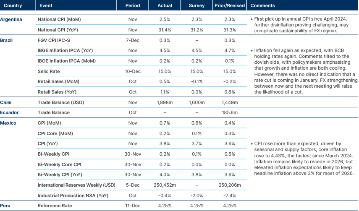Click the 250,452m actual value
Viewport: 359px width, 211px height.
165,185
